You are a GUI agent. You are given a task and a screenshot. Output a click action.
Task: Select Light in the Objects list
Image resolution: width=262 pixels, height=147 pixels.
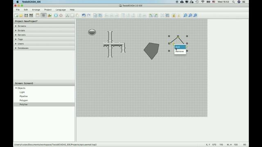pyautogui.click(x=22, y=92)
